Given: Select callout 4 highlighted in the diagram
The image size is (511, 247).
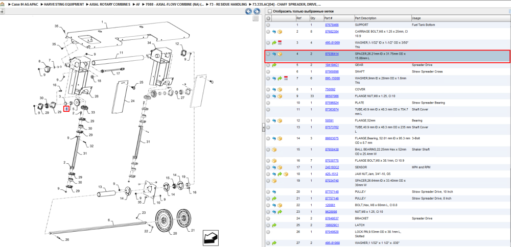Looking at the screenshot, I should [x=66, y=109].
